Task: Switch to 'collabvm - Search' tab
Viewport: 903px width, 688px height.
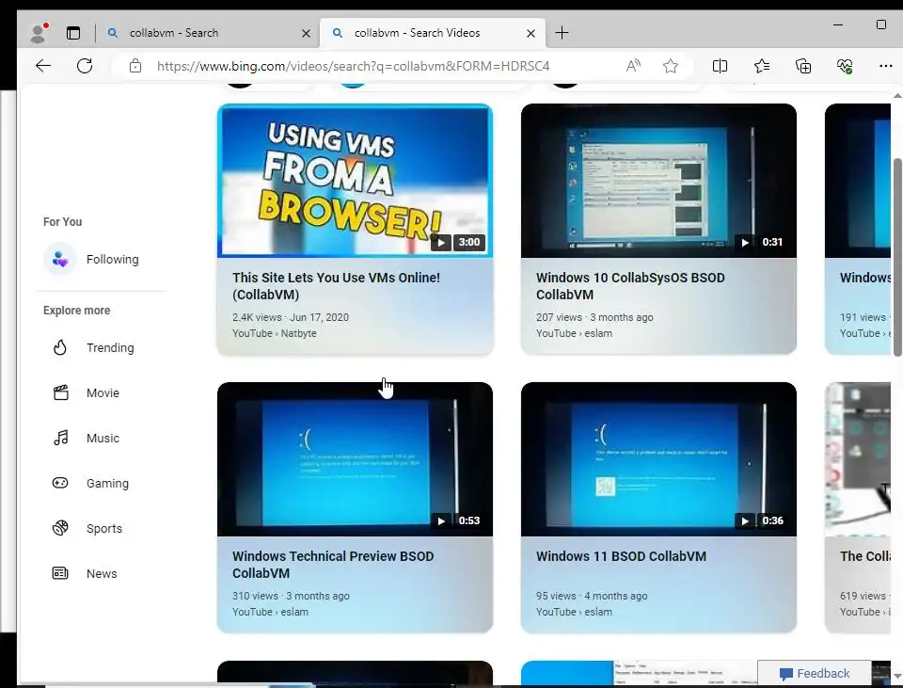Action: point(209,33)
